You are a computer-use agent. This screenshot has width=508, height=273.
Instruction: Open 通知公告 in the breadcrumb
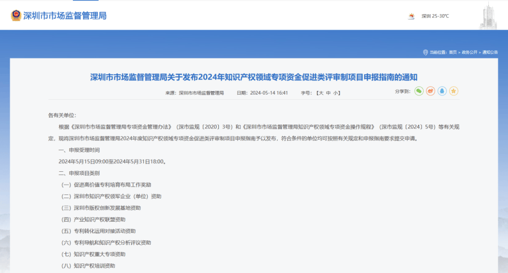point(490,52)
